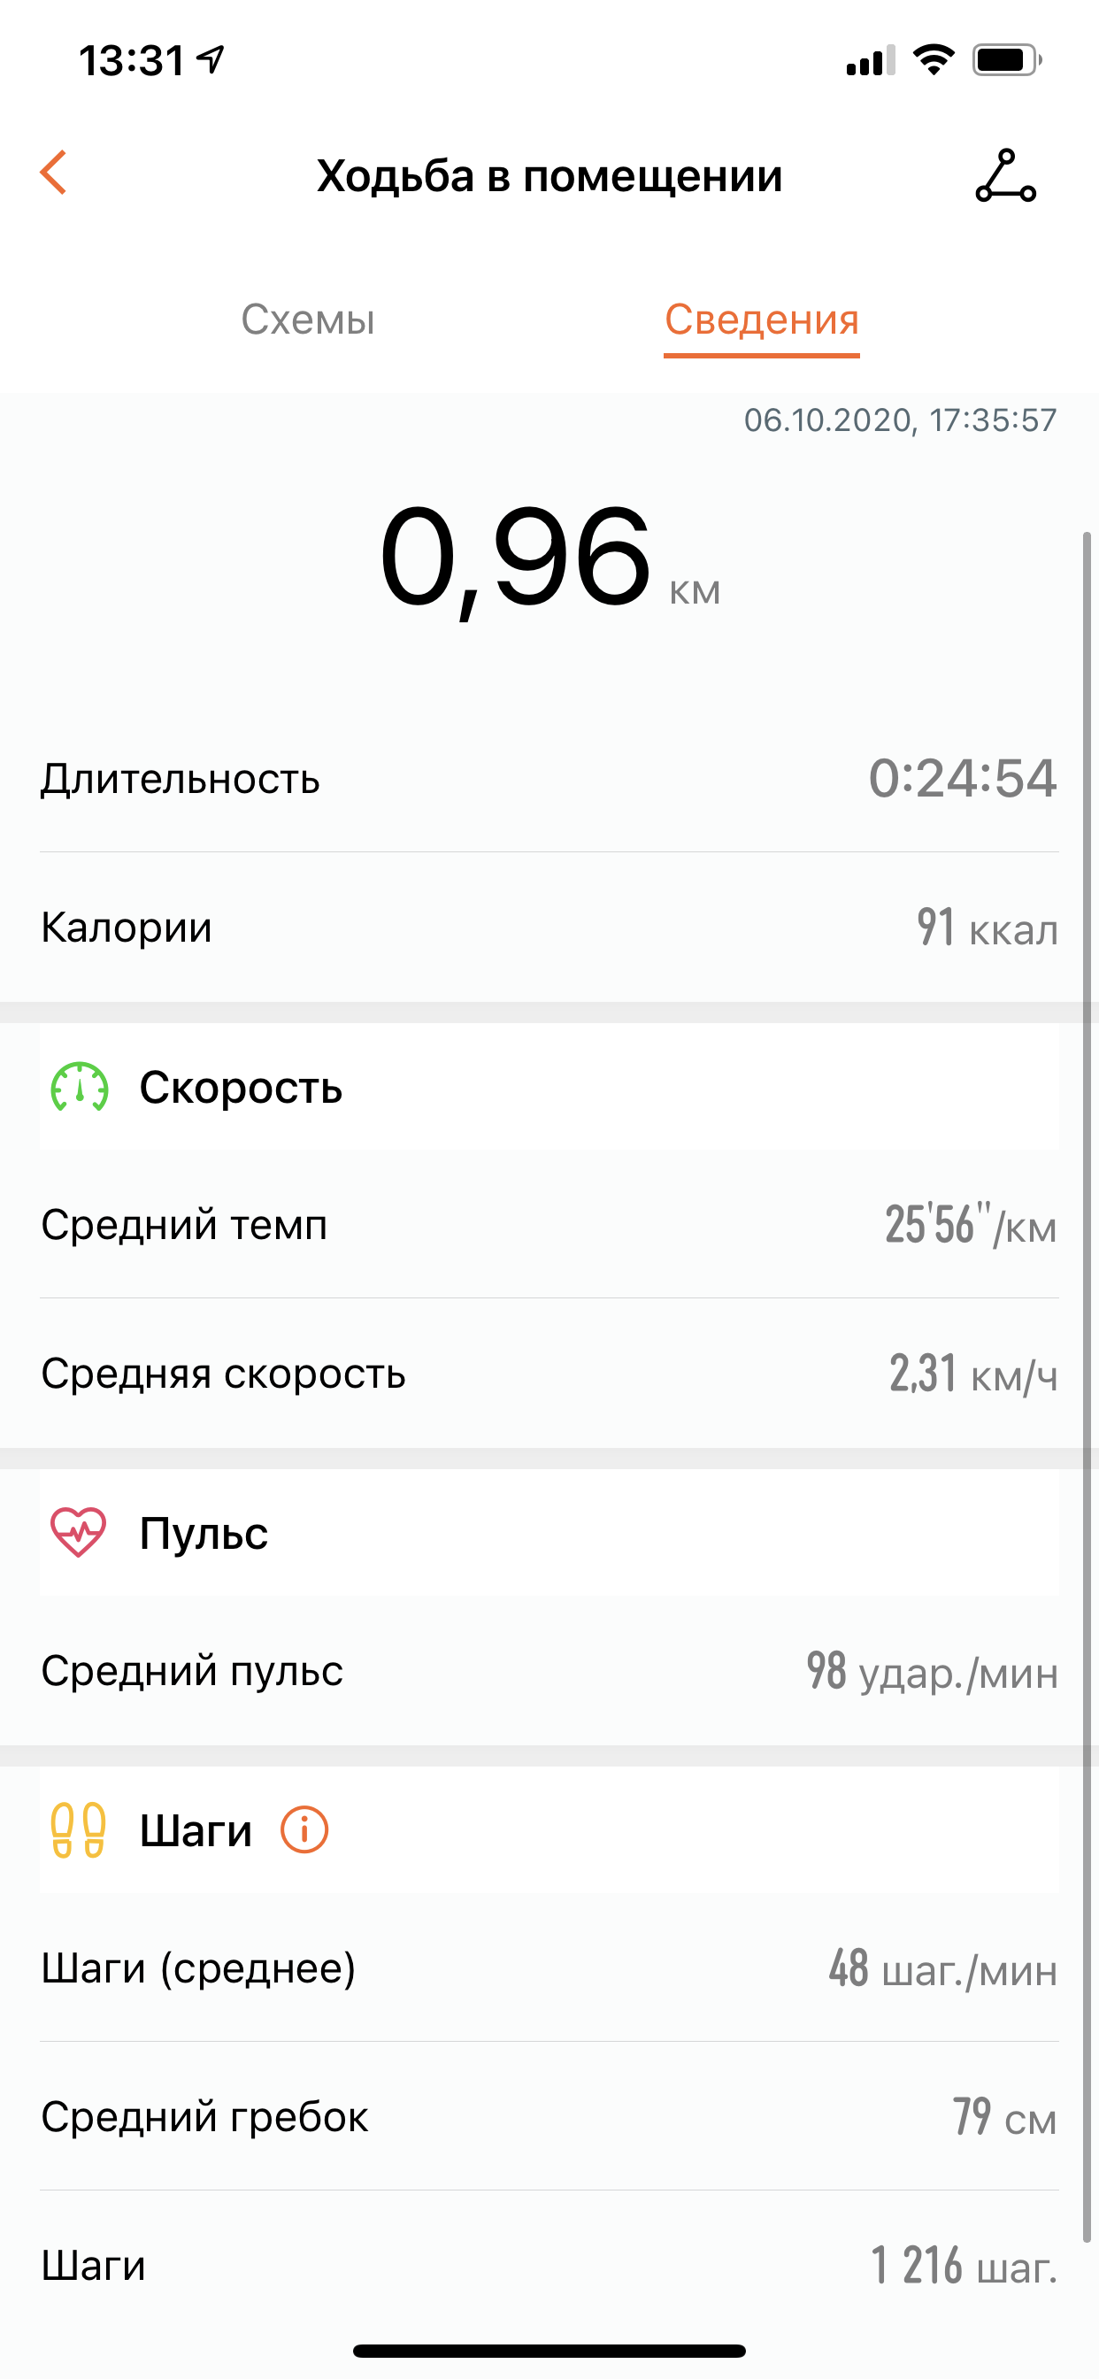
Task: Open the route share icon
Action: [x=1006, y=175]
